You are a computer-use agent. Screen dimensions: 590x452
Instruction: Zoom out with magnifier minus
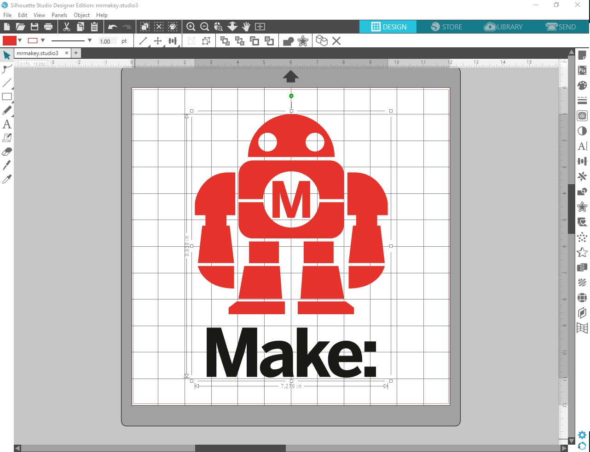(x=205, y=27)
